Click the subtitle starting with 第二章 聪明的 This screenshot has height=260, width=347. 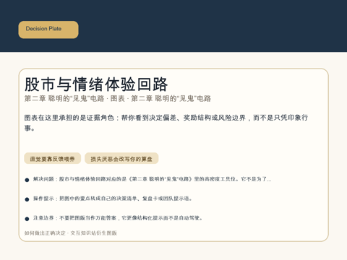click(118, 98)
